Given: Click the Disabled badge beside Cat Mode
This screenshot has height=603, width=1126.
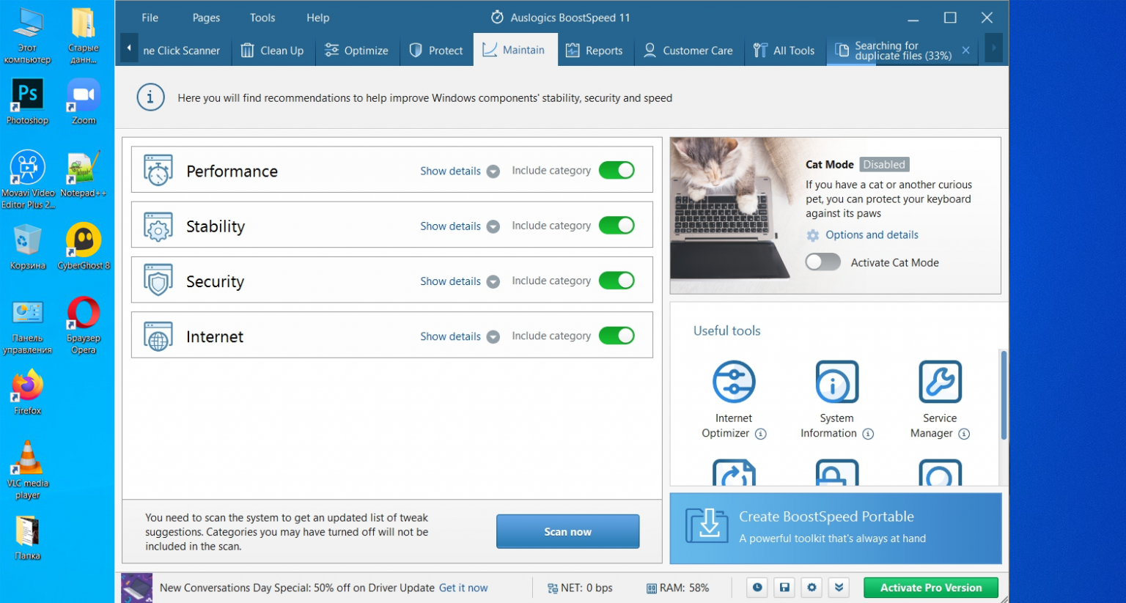Looking at the screenshot, I should [x=883, y=164].
